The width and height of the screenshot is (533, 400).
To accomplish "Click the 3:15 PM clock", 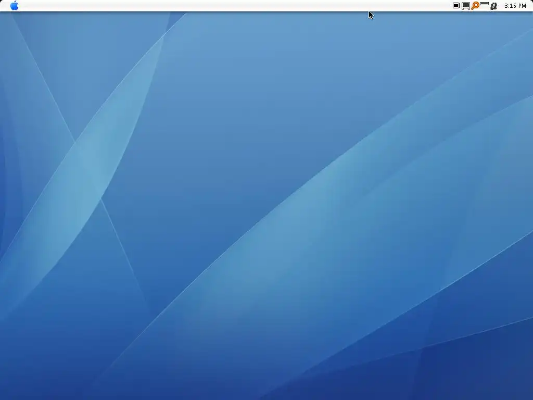I will click(x=515, y=6).
